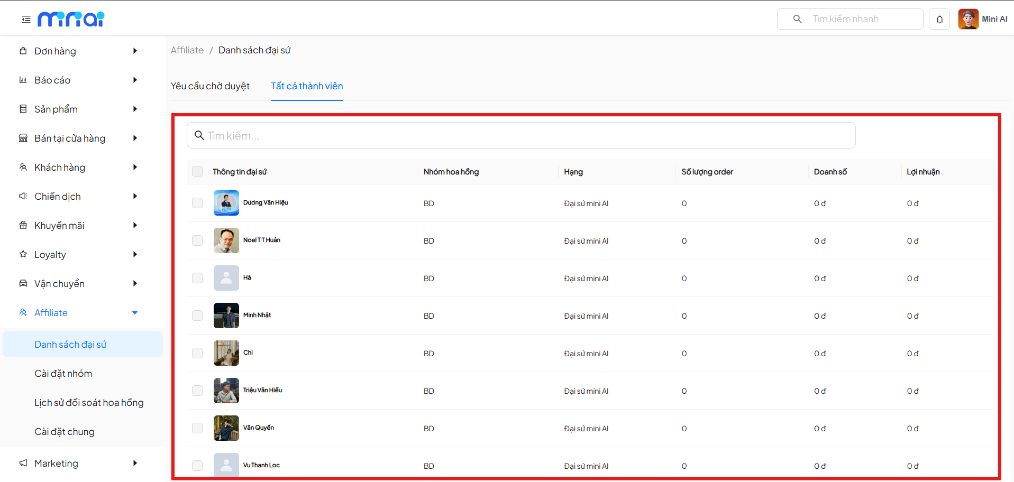Focus the Tìm kiếm ambassador search field
Screen dimensions: 1014x482
[x=521, y=136]
